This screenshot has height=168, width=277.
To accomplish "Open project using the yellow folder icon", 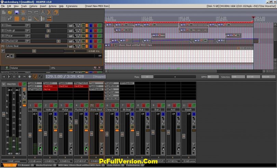I will pyautogui.click(x=10, y=12).
